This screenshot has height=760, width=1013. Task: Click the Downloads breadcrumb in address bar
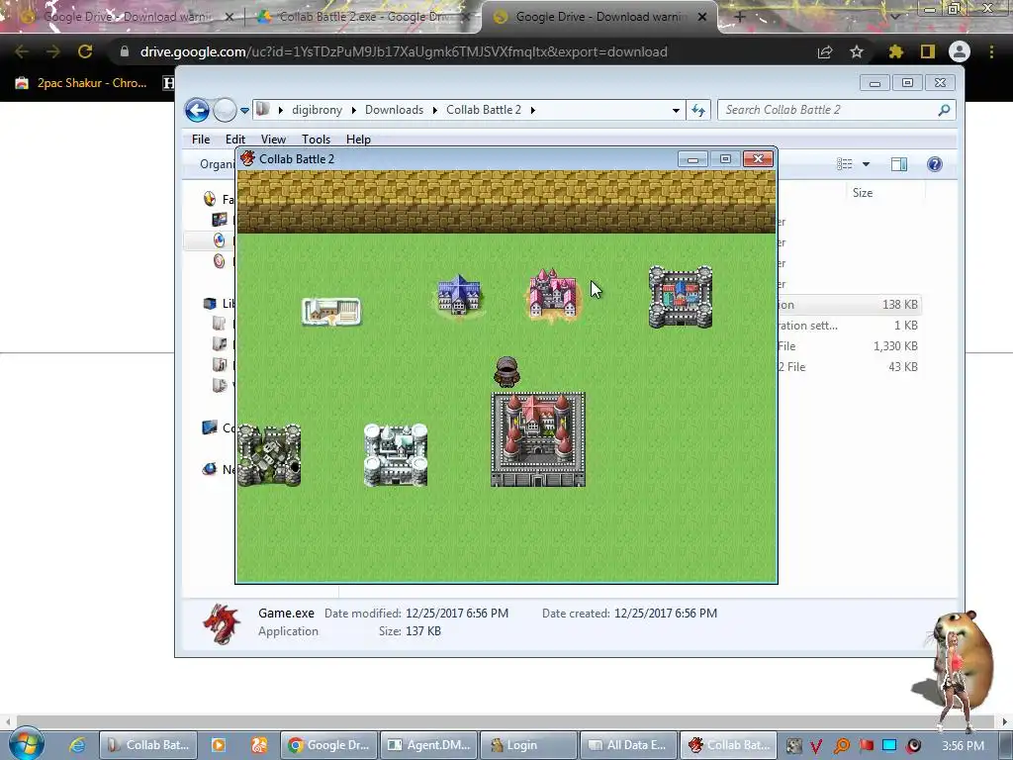pyautogui.click(x=394, y=110)
